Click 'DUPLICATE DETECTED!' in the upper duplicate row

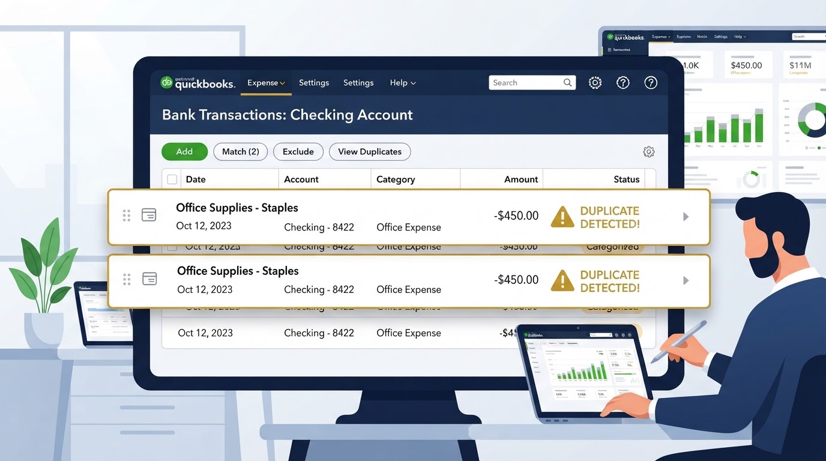610,217
